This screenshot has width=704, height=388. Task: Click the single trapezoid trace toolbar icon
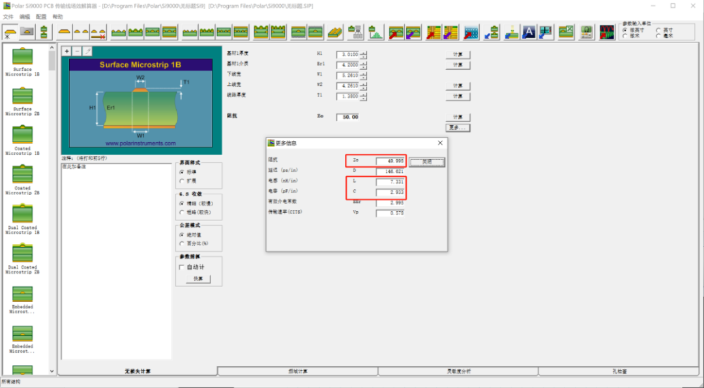[x=65, y=33]
